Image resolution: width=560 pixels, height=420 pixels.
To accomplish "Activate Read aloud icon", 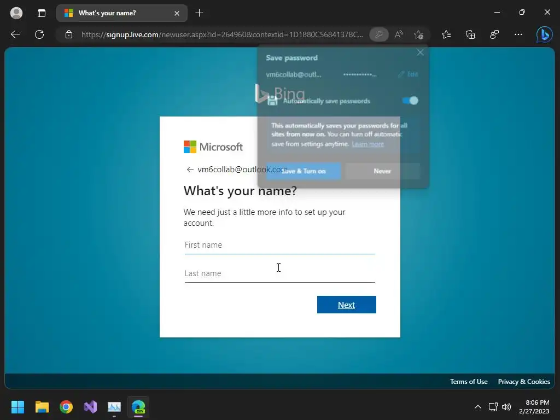I will [399, 34].
